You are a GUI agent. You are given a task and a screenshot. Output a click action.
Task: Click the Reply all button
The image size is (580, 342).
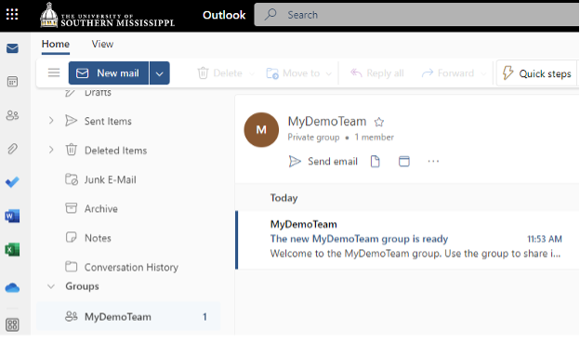[x=377, y=72]
